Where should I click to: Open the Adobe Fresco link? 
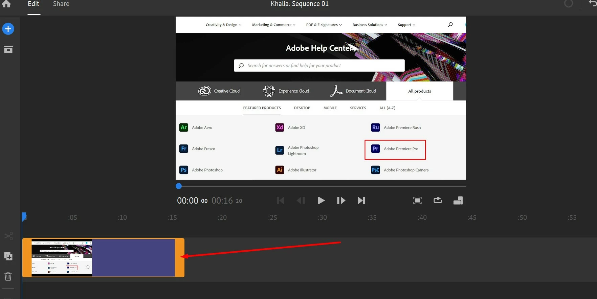pos(203,149)
